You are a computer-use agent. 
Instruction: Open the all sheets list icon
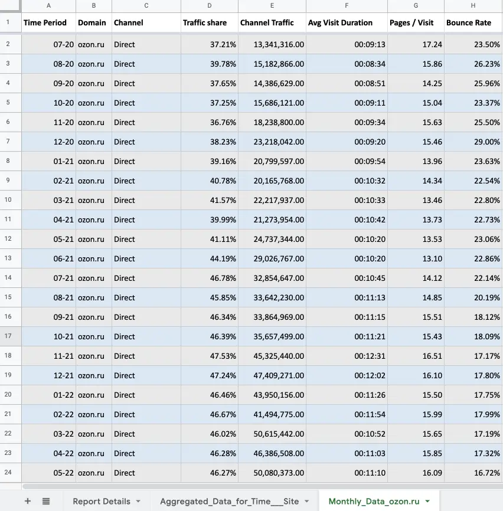pos(46,501)
